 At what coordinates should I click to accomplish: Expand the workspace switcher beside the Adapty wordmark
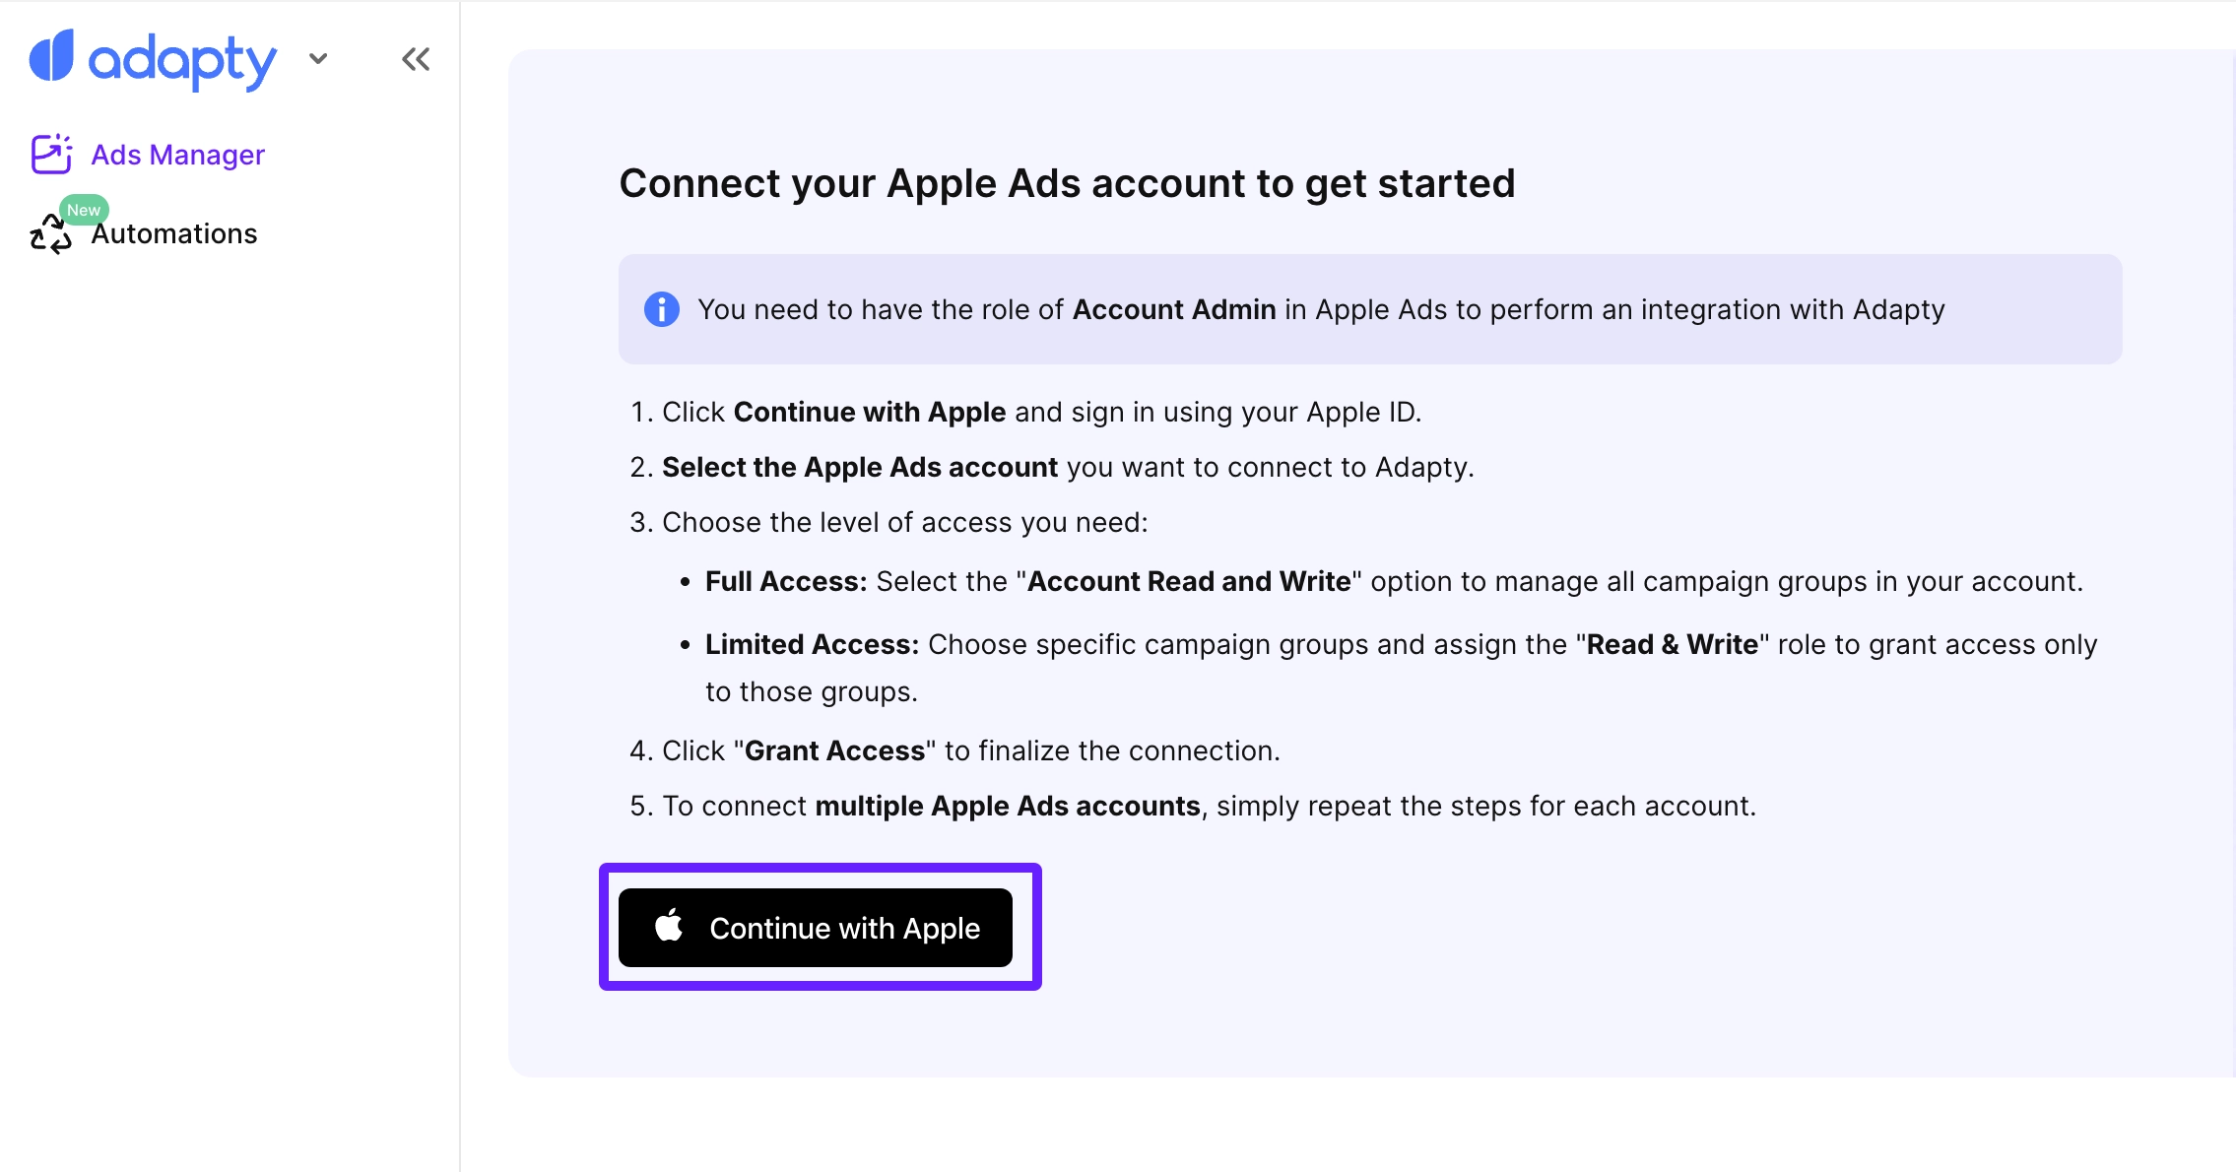pos(317,59)
